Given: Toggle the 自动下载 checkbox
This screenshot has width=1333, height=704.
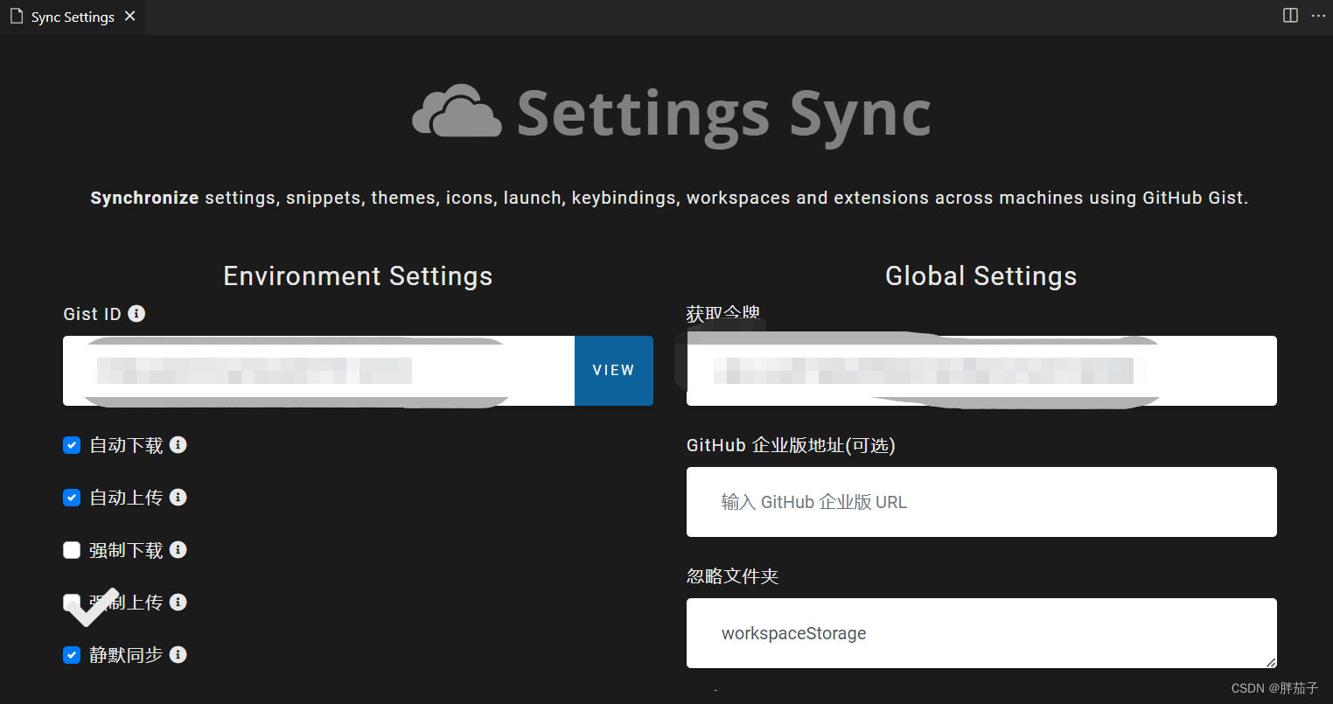Looking at the screenshot, I should pos(72,445).
